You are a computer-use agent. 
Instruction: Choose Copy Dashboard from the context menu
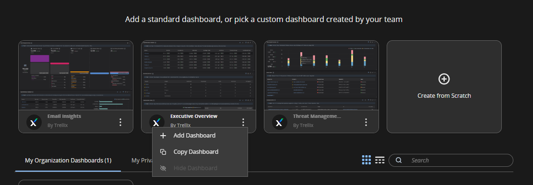tap(200, 152)
